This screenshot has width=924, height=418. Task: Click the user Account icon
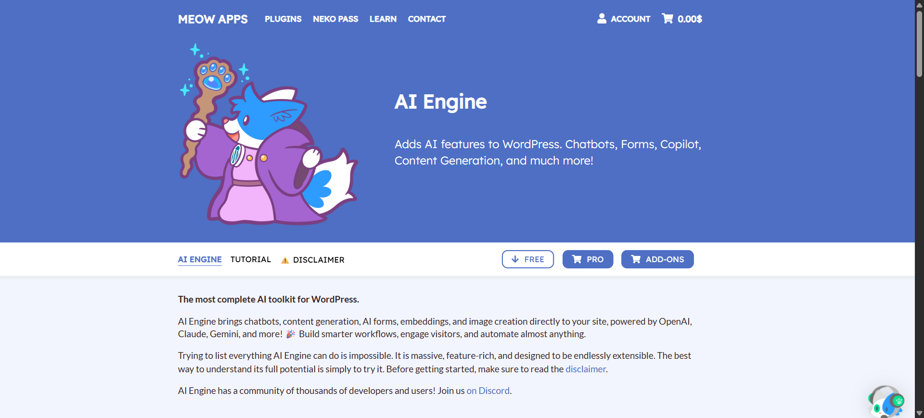coord(602,18)
